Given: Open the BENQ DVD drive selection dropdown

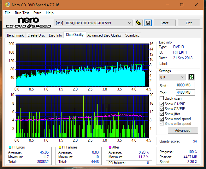Looking at the screenshot, I should pyautogui.click(x=93, y=23).
